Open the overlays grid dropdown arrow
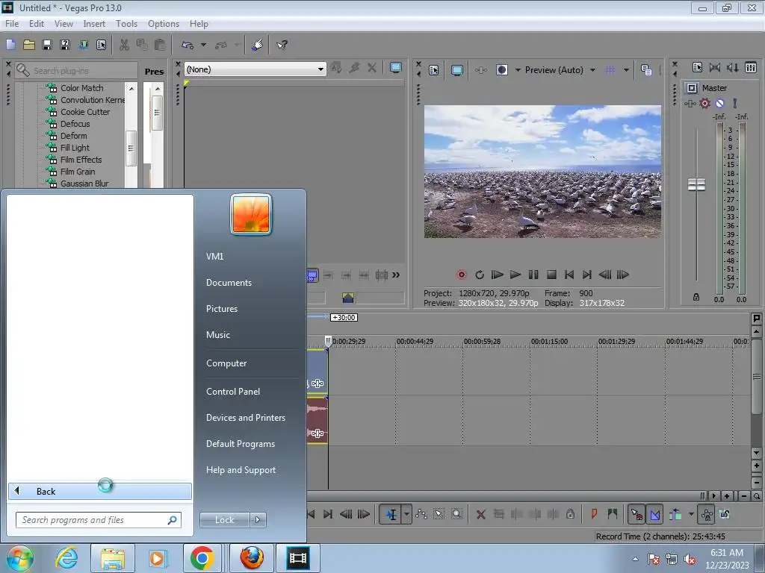This screenshot has width=765, height=573. click(626, 70)
